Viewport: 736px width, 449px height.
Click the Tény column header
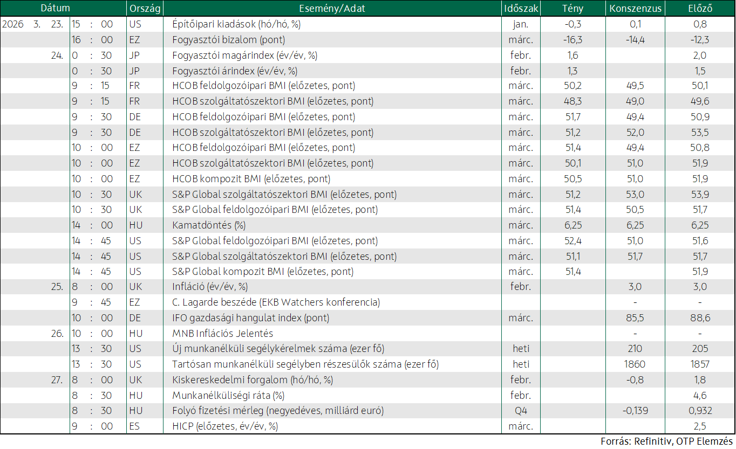tap(573, 8)
